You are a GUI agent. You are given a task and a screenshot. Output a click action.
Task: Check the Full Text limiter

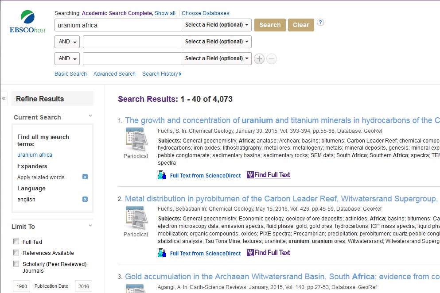16,241
